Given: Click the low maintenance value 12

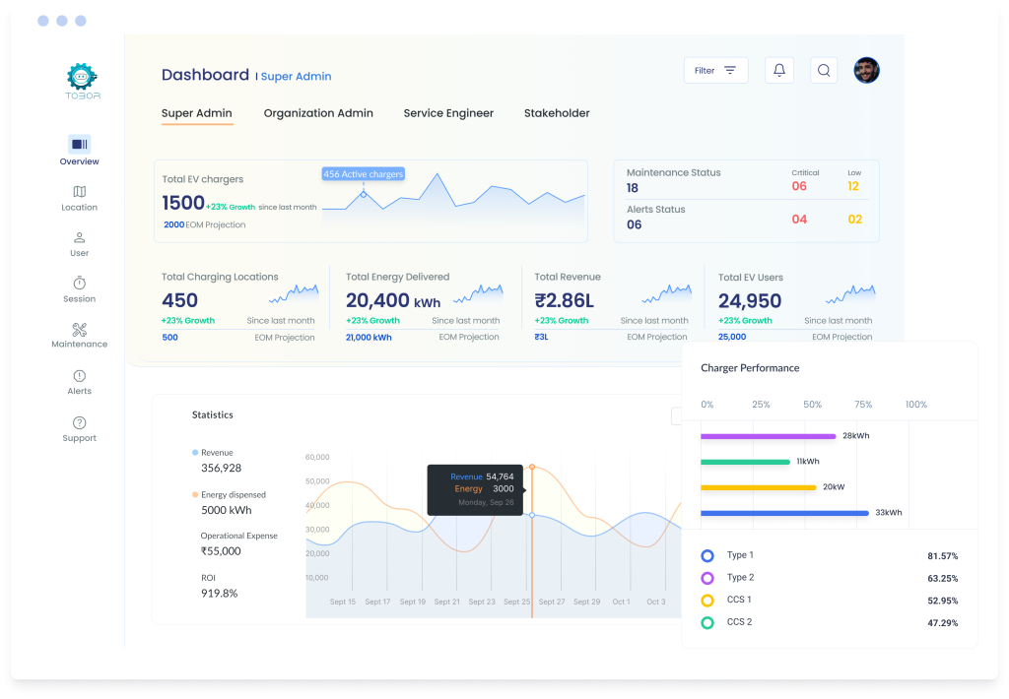Looking at the screenshot, I should 853,186.
